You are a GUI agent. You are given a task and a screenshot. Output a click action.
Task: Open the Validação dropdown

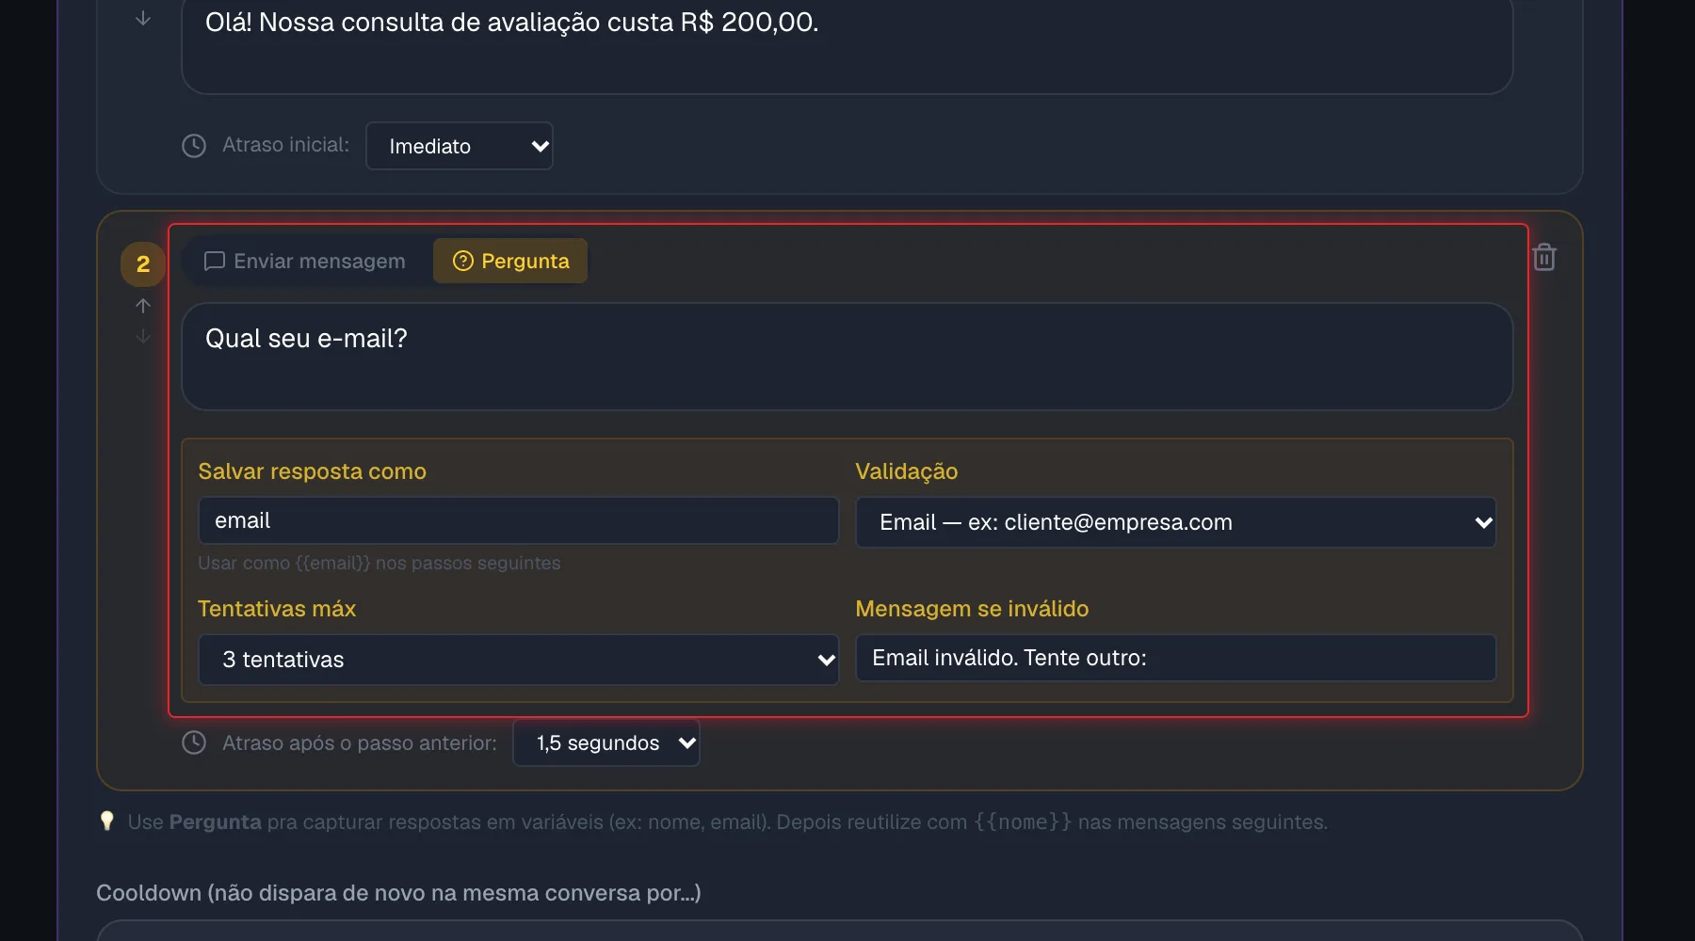(1176, 522)
